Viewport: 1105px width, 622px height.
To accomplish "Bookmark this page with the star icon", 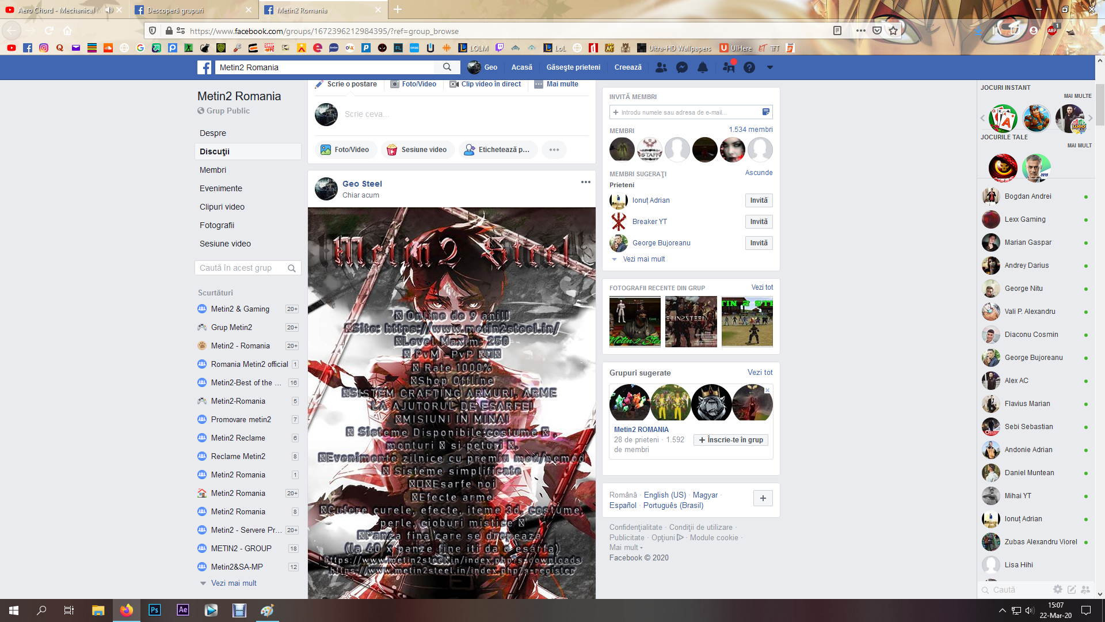I will 893,31.
